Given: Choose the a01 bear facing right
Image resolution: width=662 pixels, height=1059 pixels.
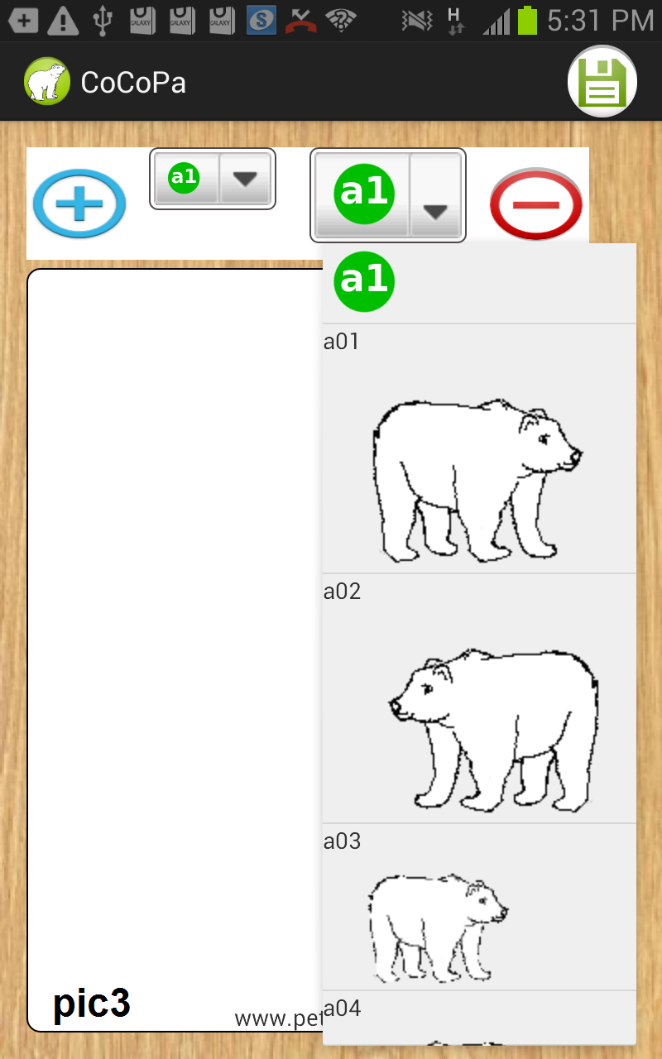Looking at the screenshot, I should coord(479,448).
